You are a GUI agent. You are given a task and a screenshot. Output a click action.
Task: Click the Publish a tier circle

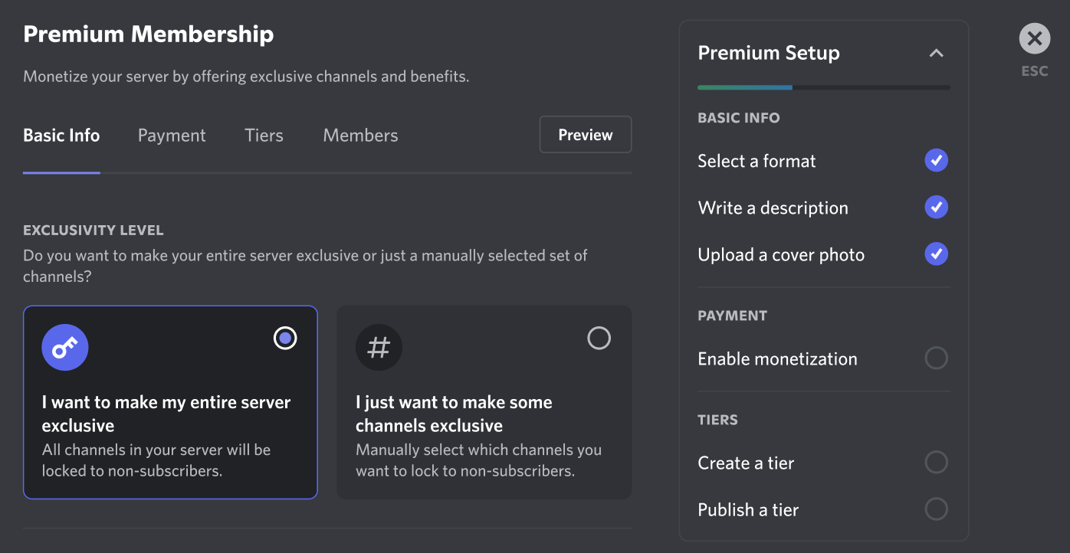(936, 509)
